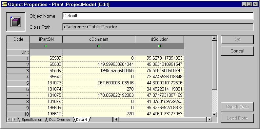
Task: Click cell value 196609
Action: pos(46,107)
